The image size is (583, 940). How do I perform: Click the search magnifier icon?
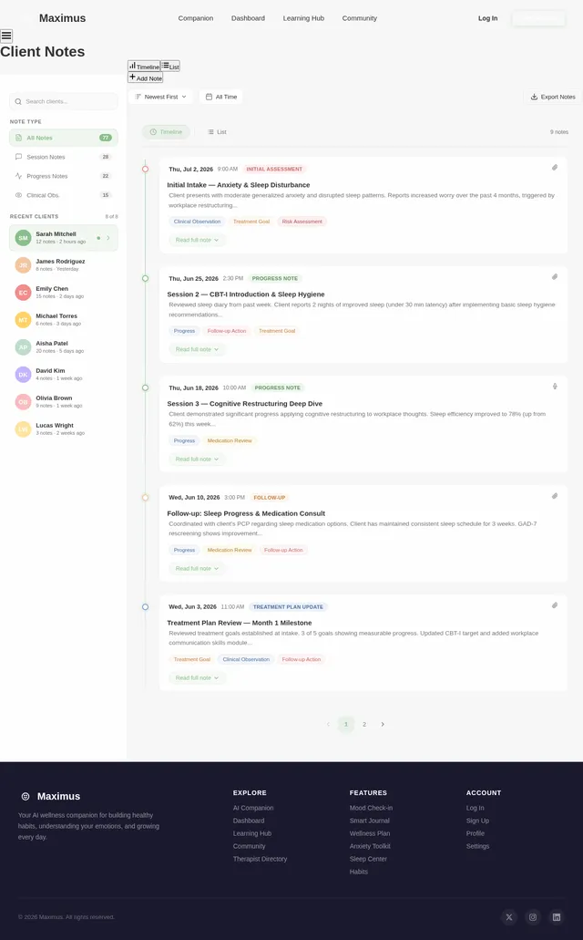(18, 101)
